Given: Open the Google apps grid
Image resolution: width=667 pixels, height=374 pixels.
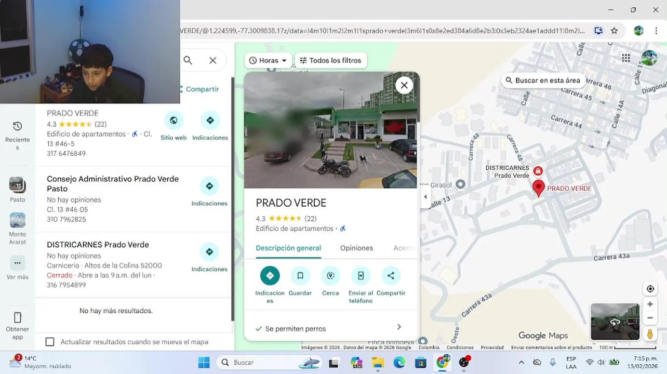Looking at the screenshot, I should (x=626, y=58).
